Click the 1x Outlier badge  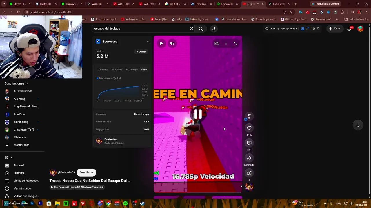point(141,51)
